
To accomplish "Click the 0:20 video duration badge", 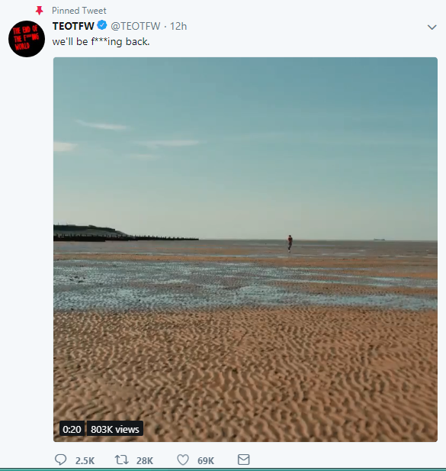I will coord(72,429).
